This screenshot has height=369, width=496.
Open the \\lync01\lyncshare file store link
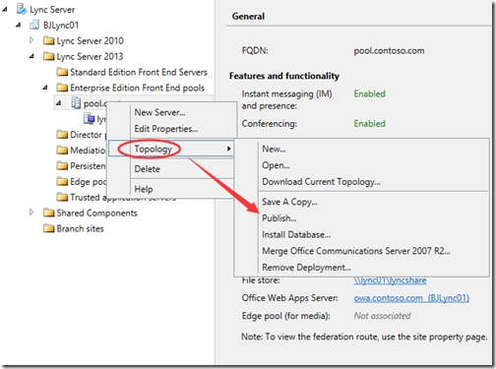click(390, 280)
